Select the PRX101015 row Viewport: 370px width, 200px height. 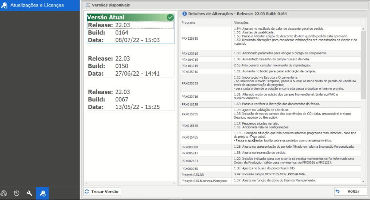coord(270,66)
